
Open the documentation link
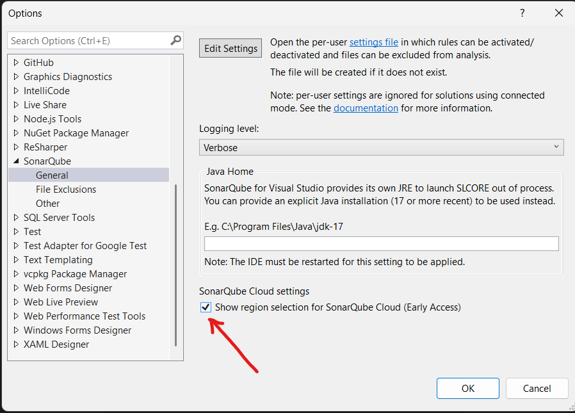[366, 108]
